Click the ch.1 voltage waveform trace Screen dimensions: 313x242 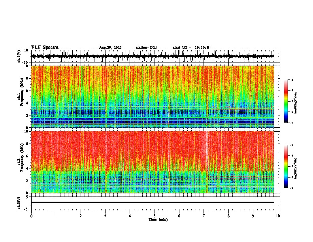(x=152, y=56)
